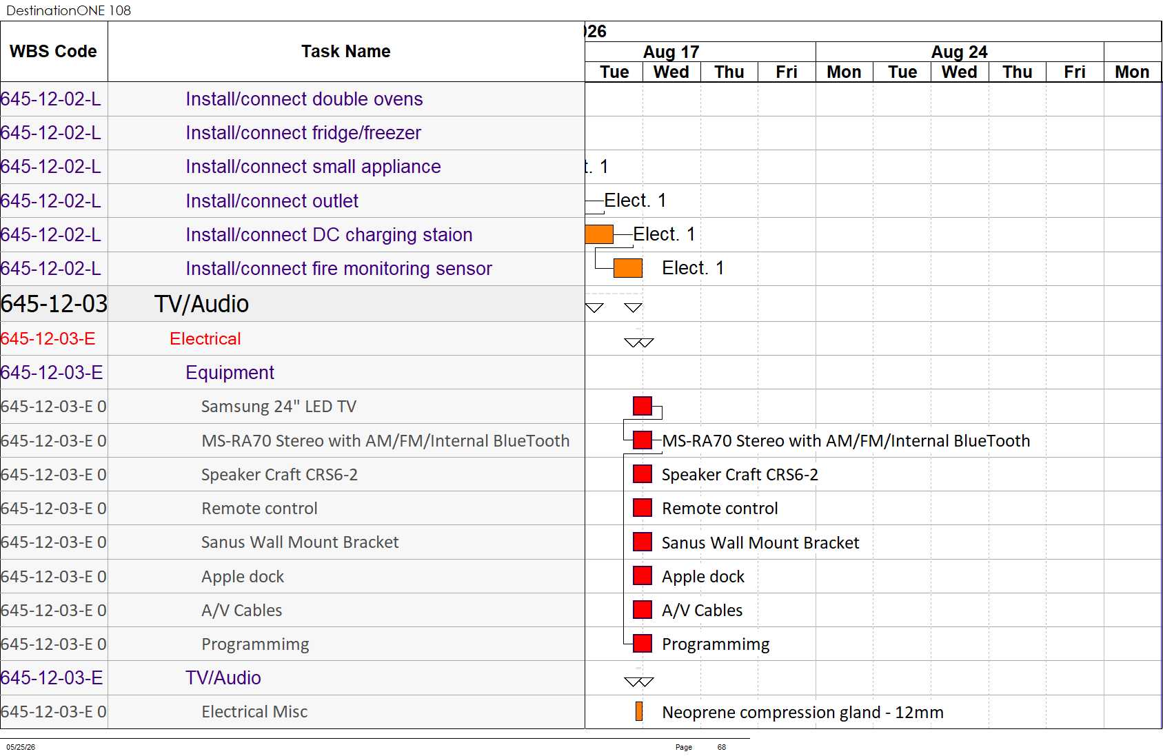Select the Equipment task row

[x=292, y=372]
